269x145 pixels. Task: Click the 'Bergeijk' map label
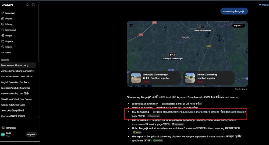click(x=186, y=37)
